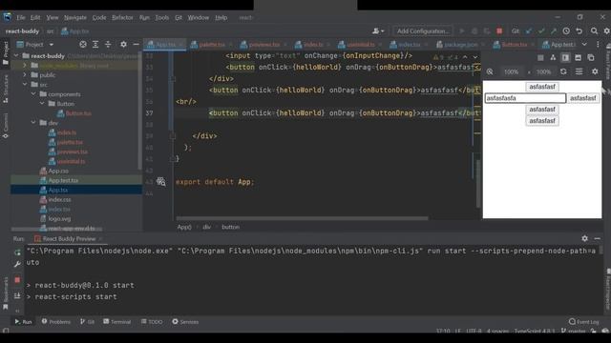The image size is (611, 343).
Task: Click the Git update project arrow
Action: click(529, 30)
